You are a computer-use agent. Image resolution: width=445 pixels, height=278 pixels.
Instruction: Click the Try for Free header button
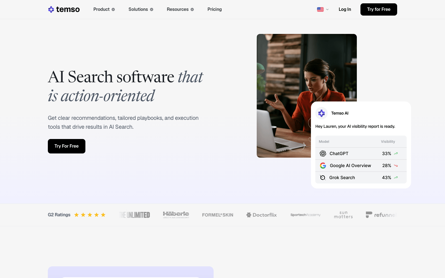[x=379, y=9]
